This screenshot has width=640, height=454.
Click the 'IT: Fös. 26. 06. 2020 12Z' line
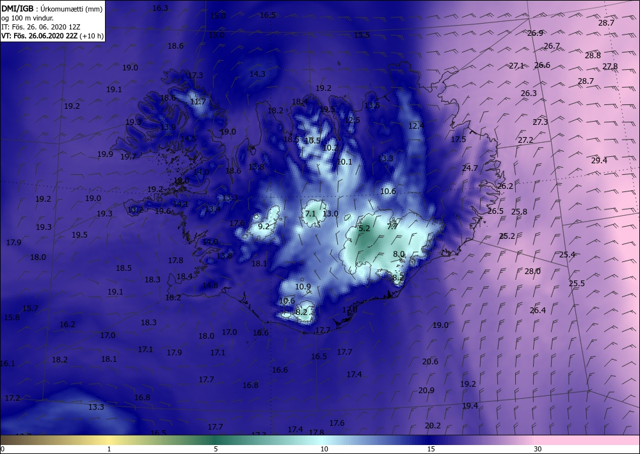40,26
